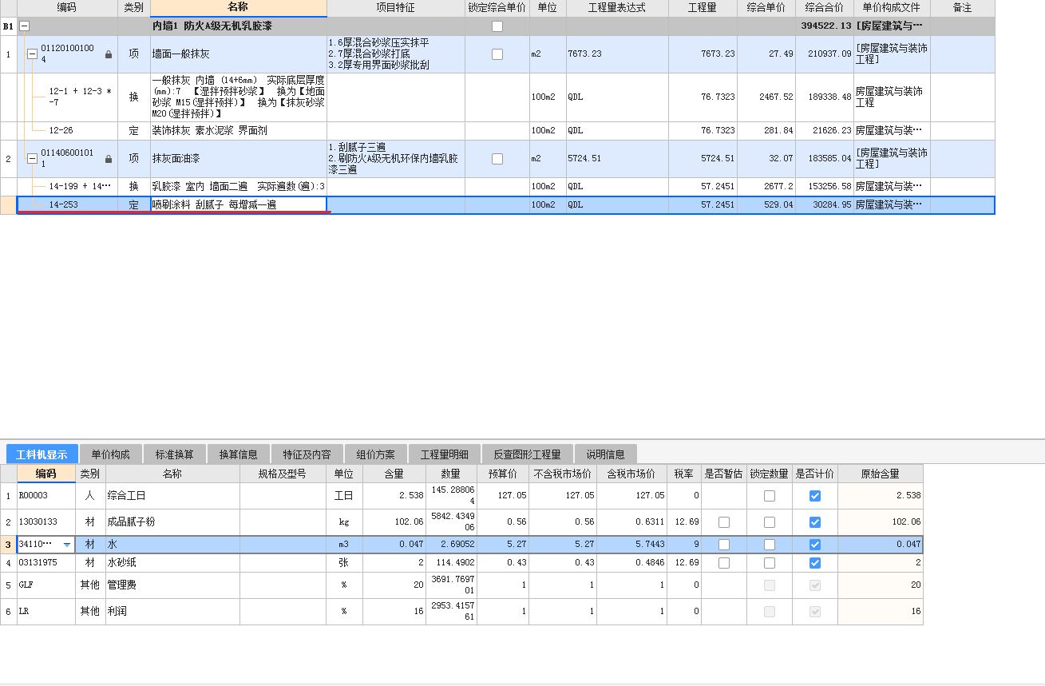Viewport: 1045px width, 686px height.
Task: Open code dropdown arrow on 水 material row
Action: coord(67,545)
